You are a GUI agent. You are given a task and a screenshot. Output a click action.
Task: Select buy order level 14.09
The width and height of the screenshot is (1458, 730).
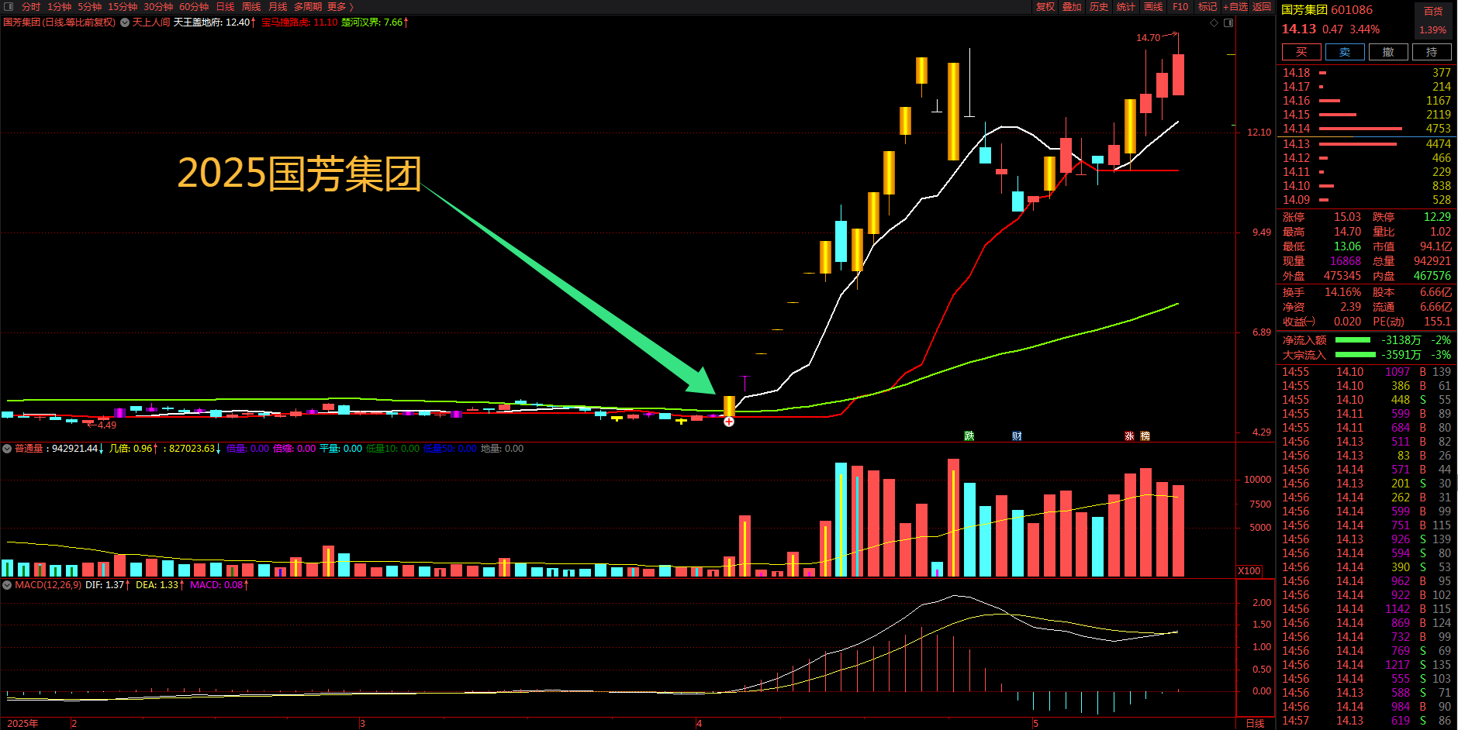(1366, 200)
